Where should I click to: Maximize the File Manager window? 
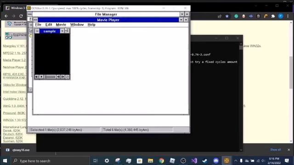pyautogui.click(x=187, y=14)
